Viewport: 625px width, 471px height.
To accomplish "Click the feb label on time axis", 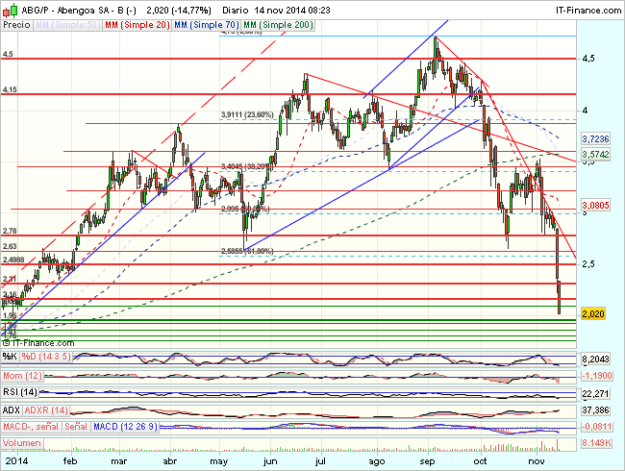I will (x=70, y=461).
